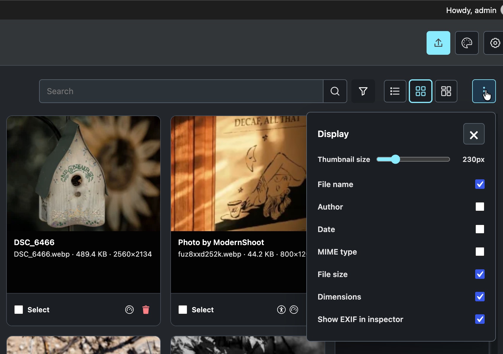
Task: Open the color palette theme settings
Action: [467, 43]
